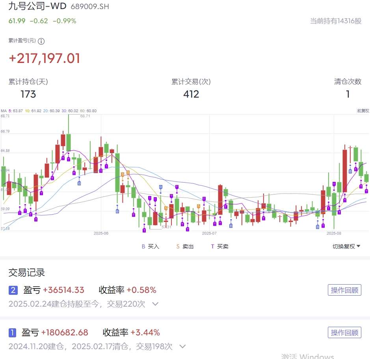Click record 2 return rate +0.58%

tap(141, 290)
